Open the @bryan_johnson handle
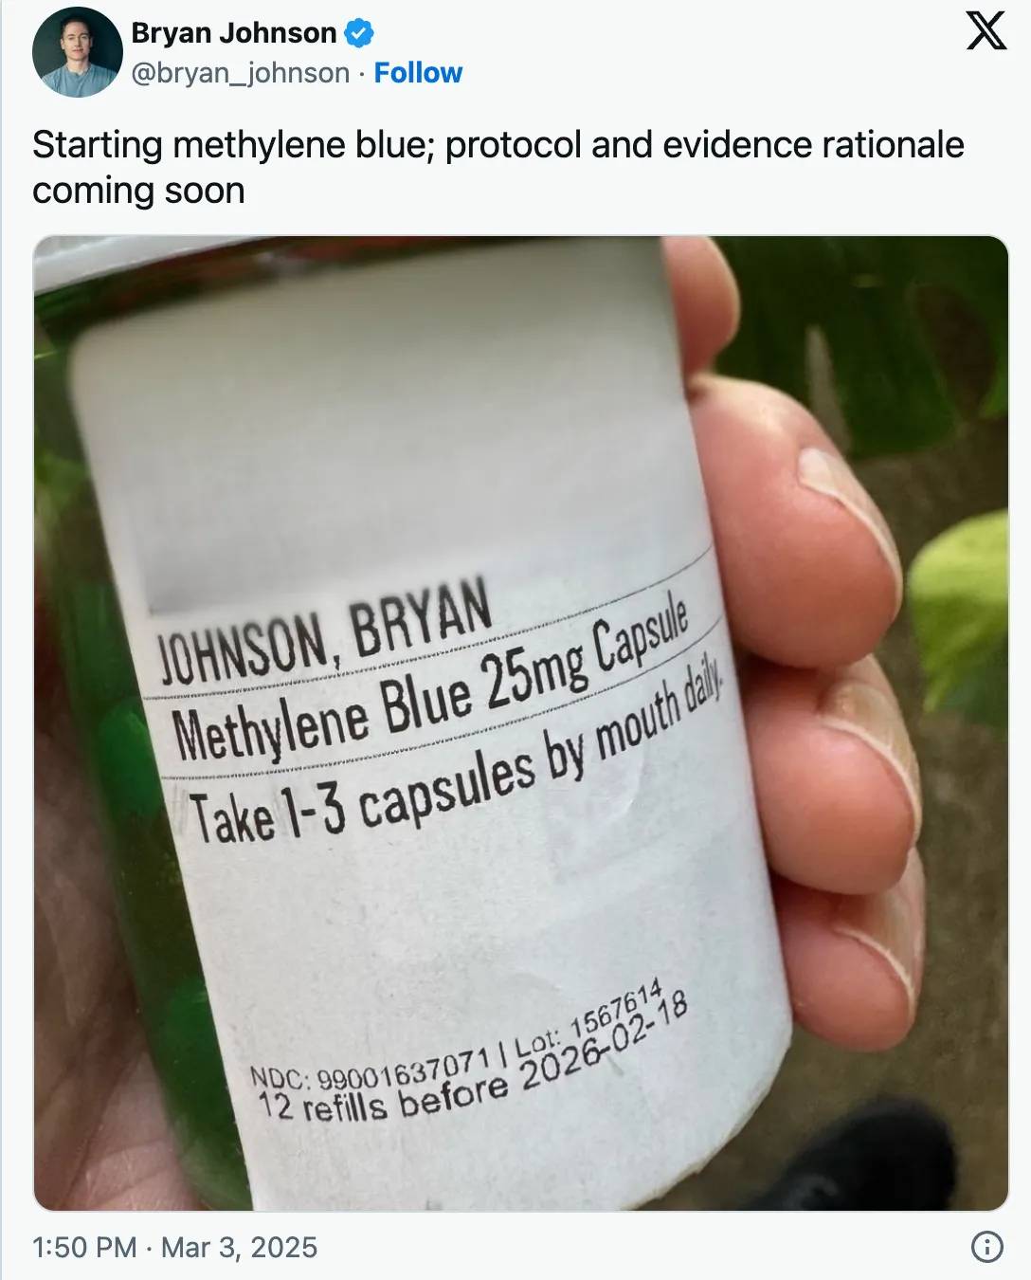The width and height of the screenshot is (1031, 1280). pos(241,73)
